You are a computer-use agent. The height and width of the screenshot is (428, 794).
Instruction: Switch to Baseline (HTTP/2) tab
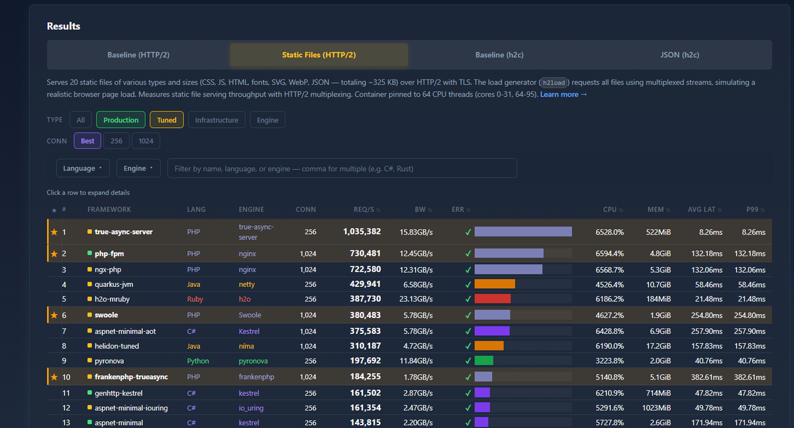(138, 55)
